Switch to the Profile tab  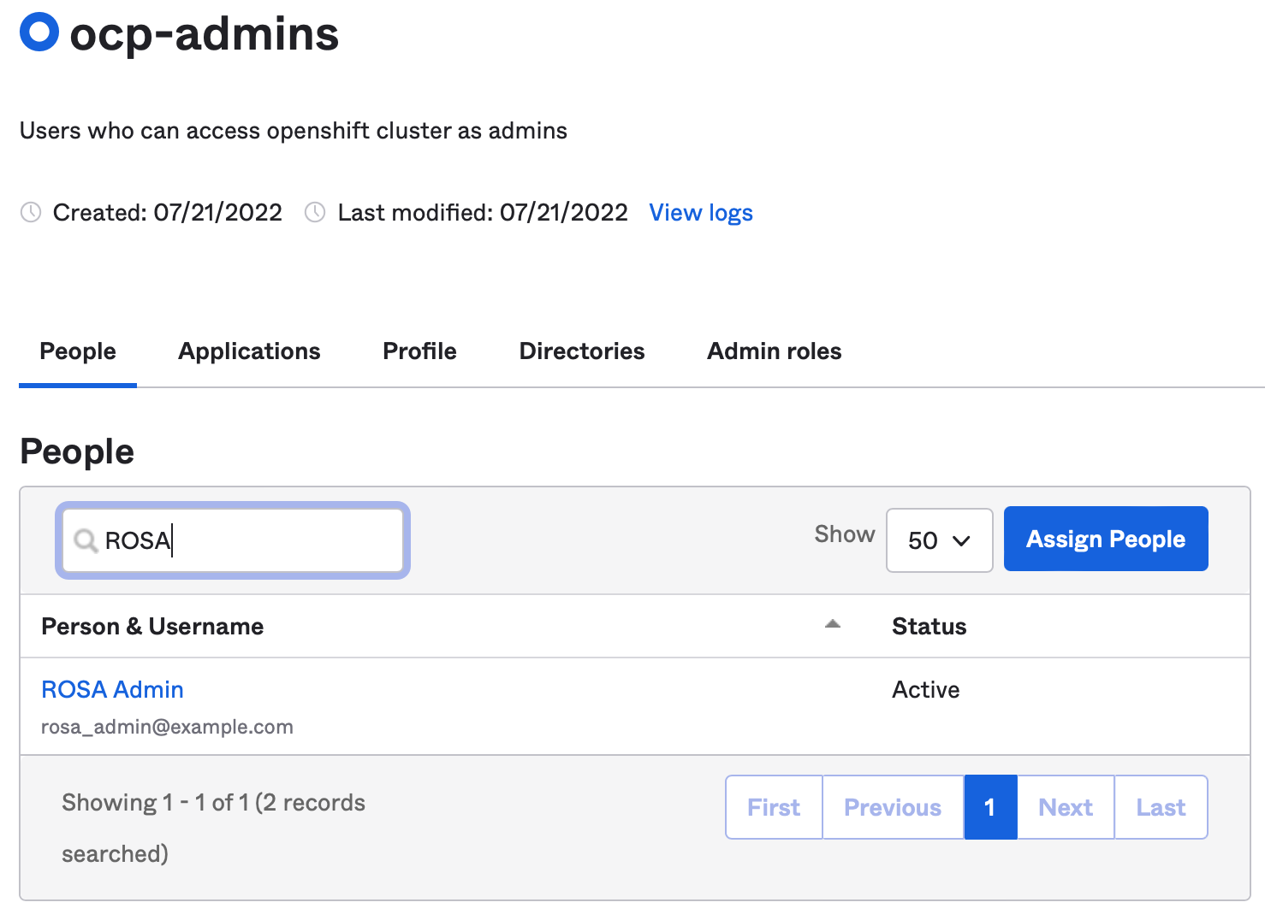click(x=419, y=351)
